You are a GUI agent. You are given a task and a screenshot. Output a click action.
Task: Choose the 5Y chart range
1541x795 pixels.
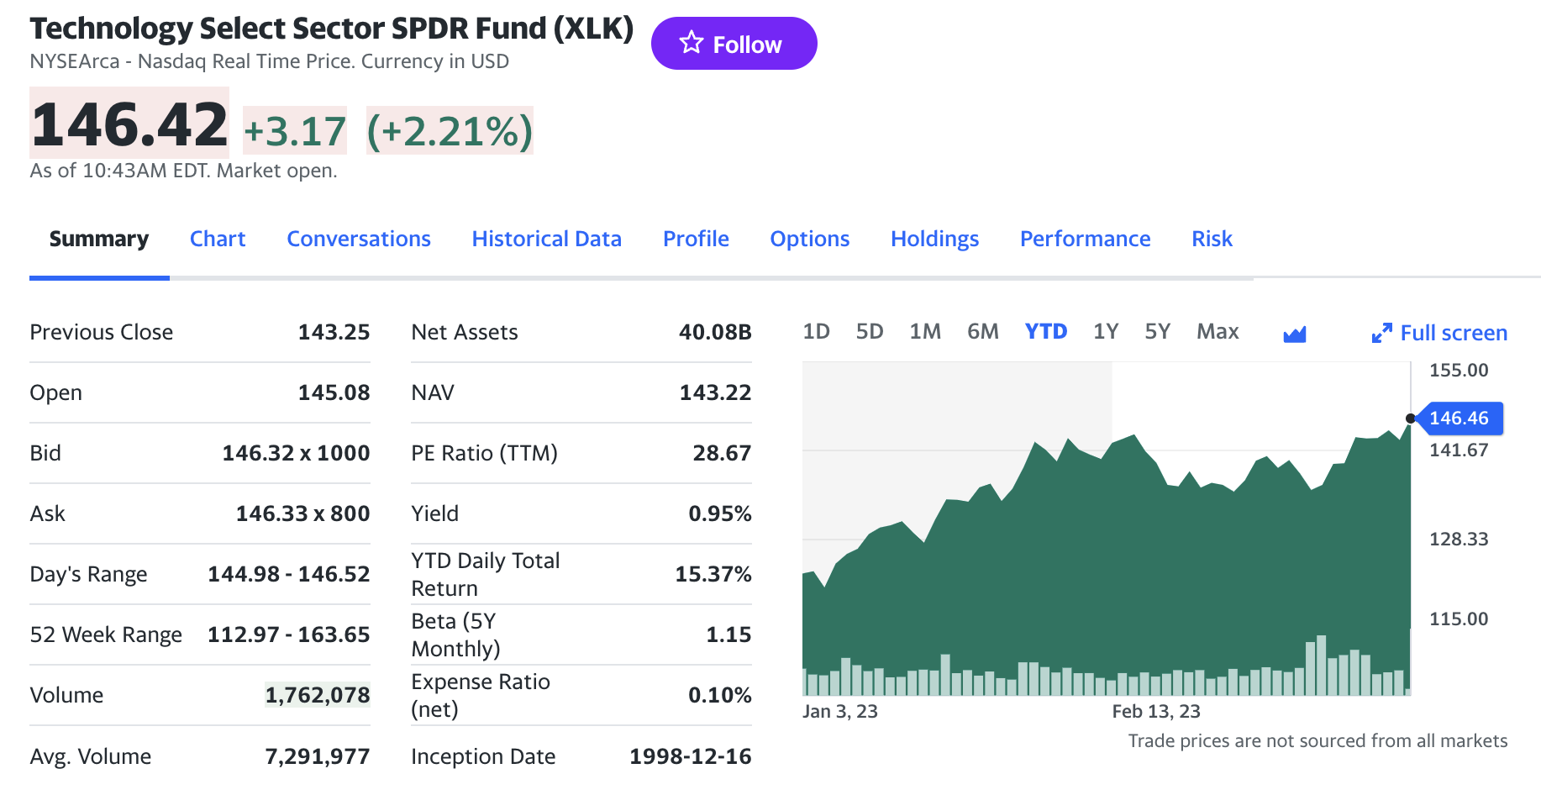coord(1158,332)
